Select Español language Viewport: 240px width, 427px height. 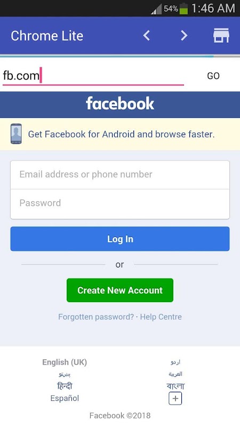pos(65,398)
